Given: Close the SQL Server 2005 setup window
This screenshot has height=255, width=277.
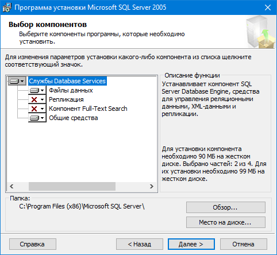Looking at the screenshot, I should (x=268, y=7).
